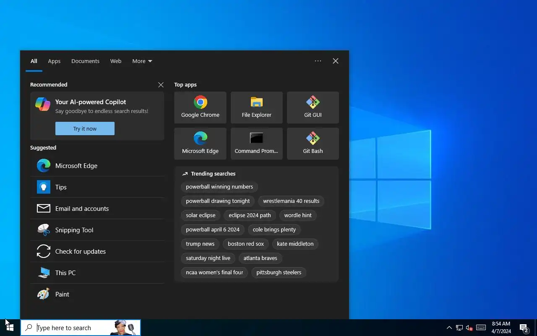Click the Try it now button
The height and width of the screenshot is (336, 537).
[85, 129]
